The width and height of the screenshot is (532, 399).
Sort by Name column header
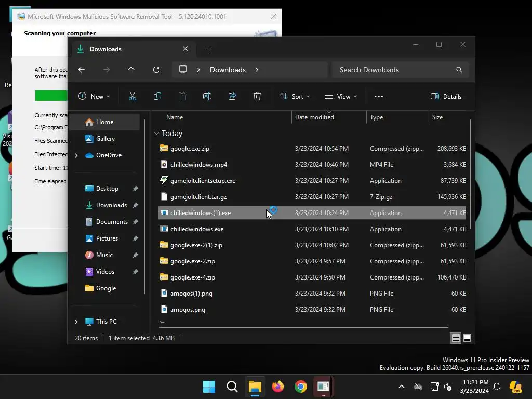coord(175,117)
